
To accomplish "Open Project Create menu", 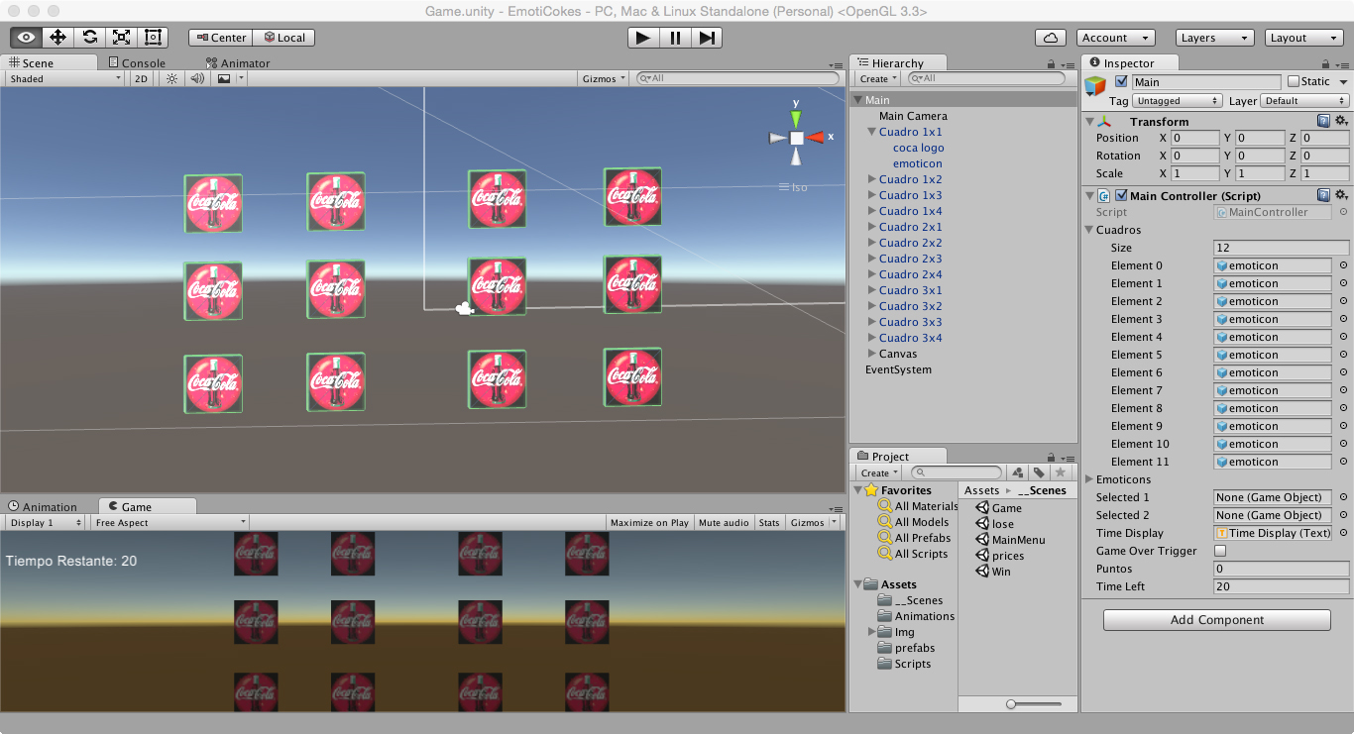I will point(878,472).
